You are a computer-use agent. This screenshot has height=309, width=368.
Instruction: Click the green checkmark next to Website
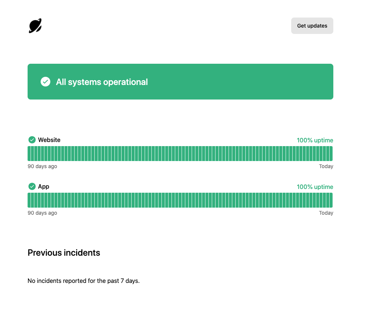(32, 140)
